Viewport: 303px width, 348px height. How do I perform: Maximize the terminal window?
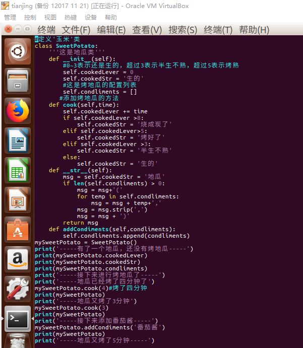27,29
